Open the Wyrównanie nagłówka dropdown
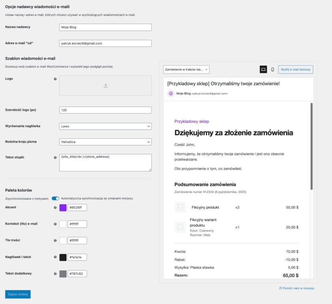The image size is (332, 304). (105, 126)
